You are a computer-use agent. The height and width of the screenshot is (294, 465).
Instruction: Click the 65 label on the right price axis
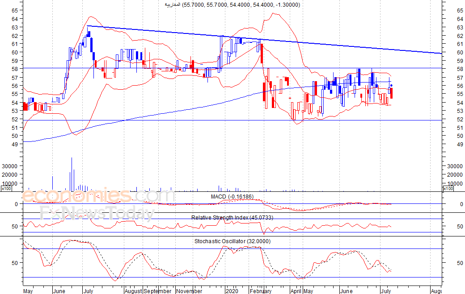[x=460, y=10]
